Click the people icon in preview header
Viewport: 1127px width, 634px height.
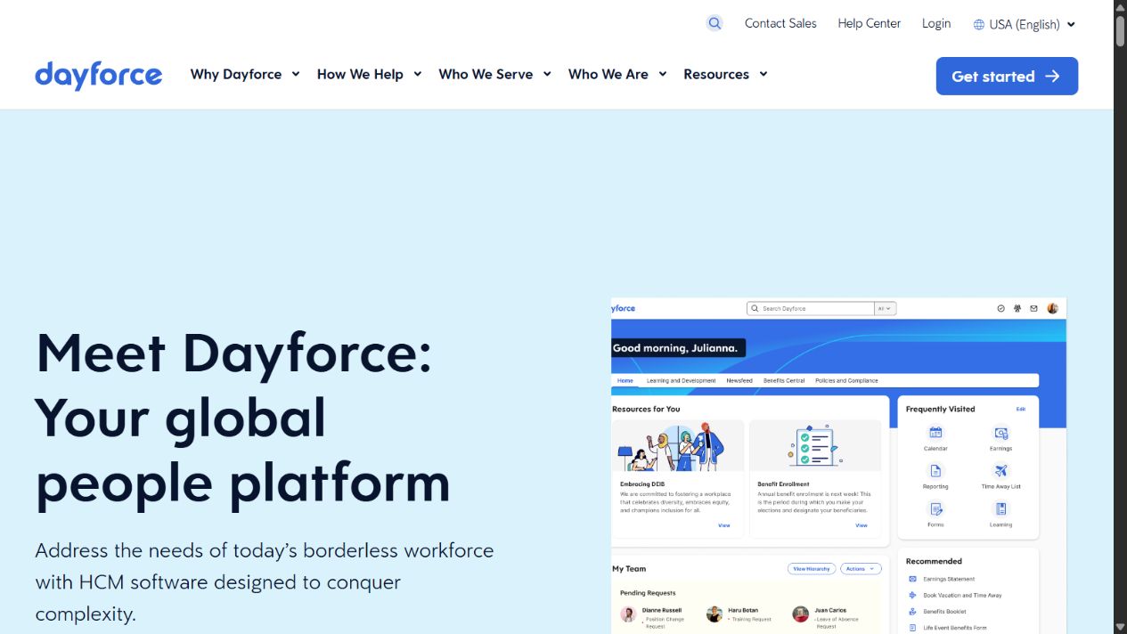[x=1017, y=308]
